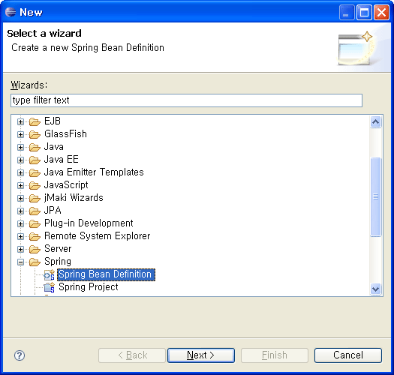Click the Java folder icon
Viewport: 394px width, 375px height.
(35, 147)
